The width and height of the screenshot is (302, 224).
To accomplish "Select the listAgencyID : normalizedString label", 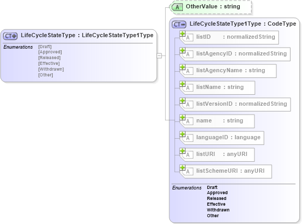I will click(x=241, y=53).
